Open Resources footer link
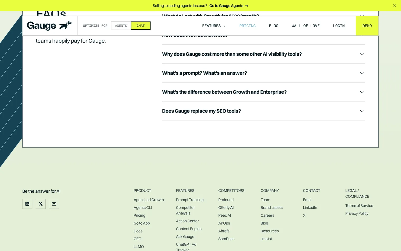Viewport: 401px width, 251px height. pos(270,231)
